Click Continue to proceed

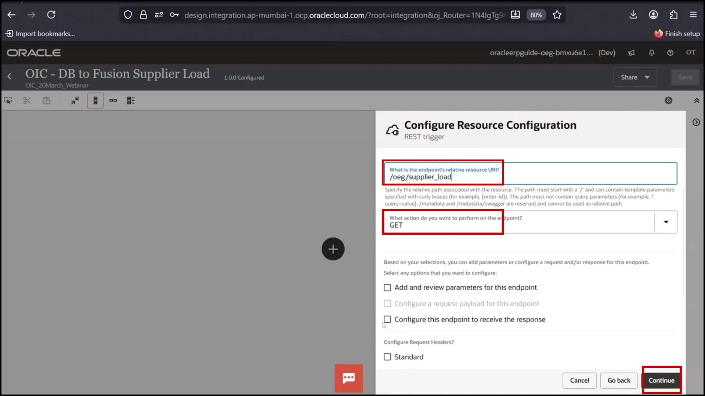(x=661, y=381)
